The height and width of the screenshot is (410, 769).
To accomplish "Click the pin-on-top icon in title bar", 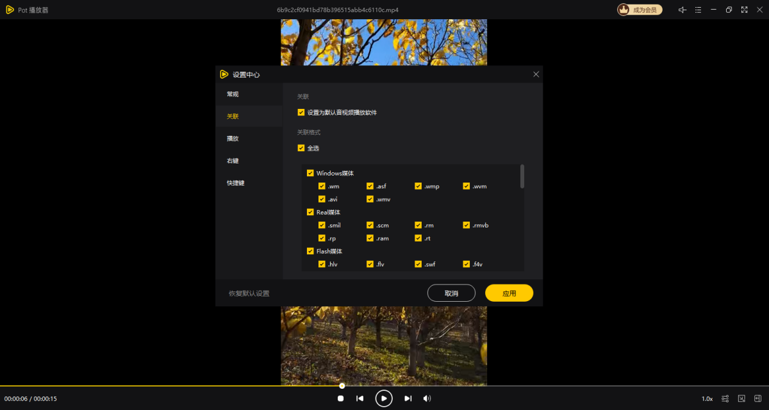I will click(682, 10).
